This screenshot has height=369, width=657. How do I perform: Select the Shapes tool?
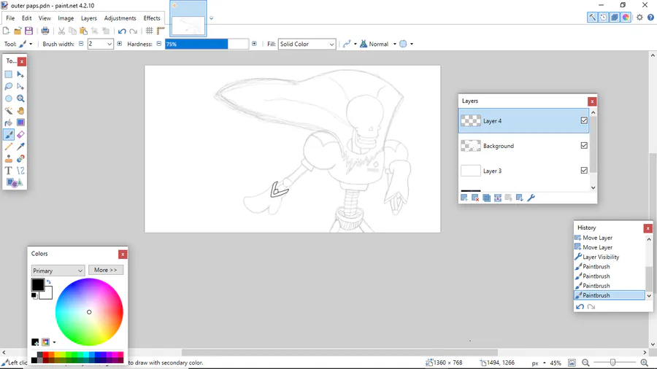(x=15, y=183)
